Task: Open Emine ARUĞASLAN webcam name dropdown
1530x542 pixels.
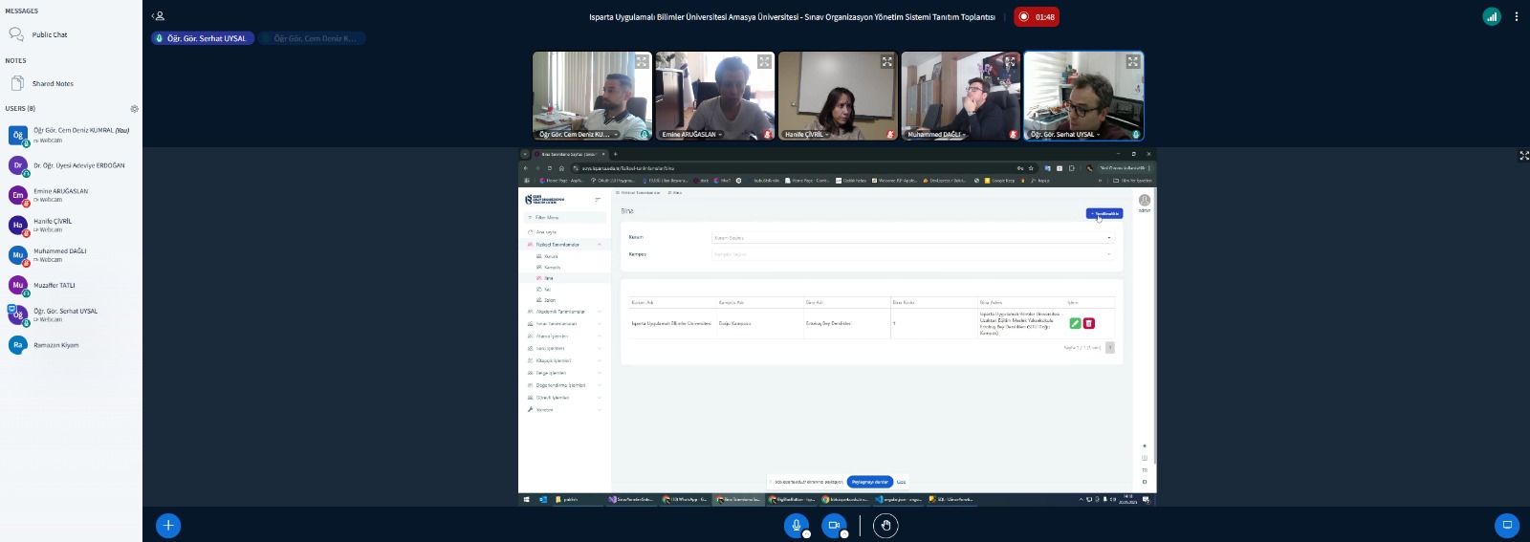Action: point(691,135)
